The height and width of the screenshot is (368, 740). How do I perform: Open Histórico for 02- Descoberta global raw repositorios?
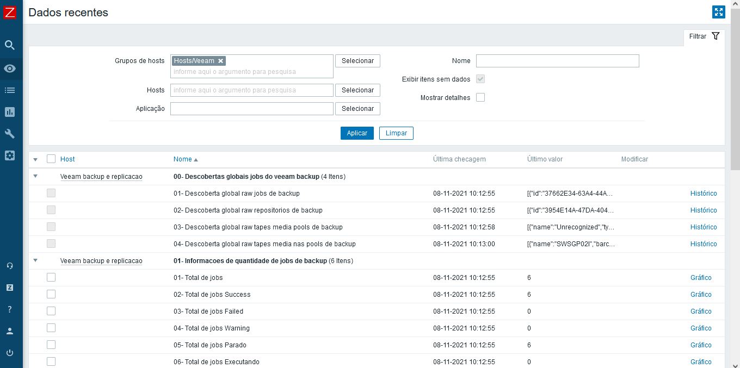coord(704,210)
